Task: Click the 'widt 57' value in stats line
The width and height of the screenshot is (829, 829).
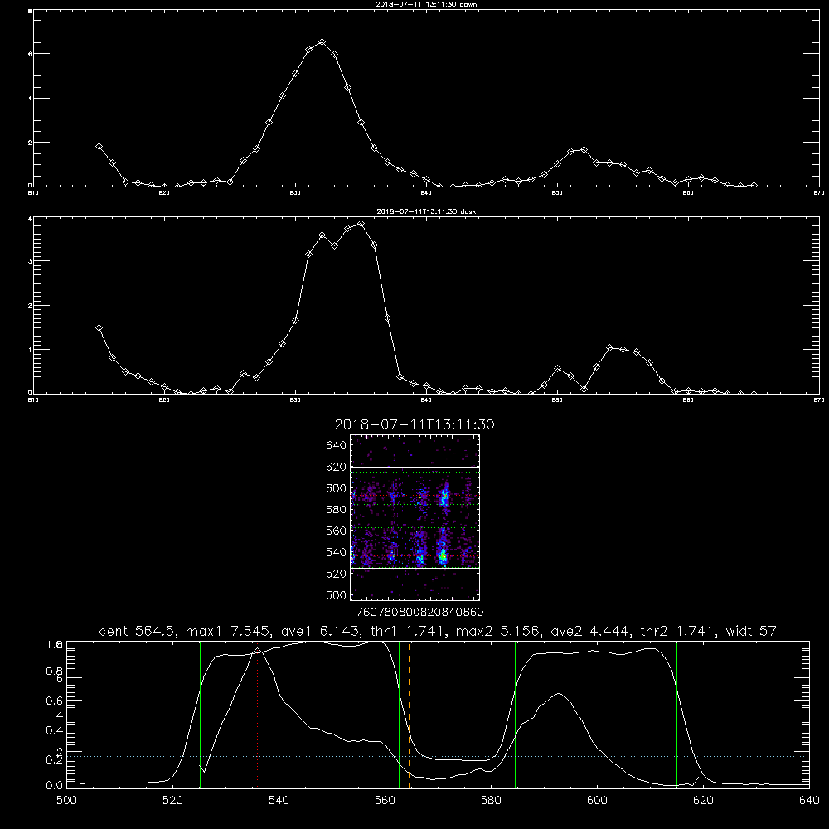Action: pyautogui.click(x=751, y=631)
